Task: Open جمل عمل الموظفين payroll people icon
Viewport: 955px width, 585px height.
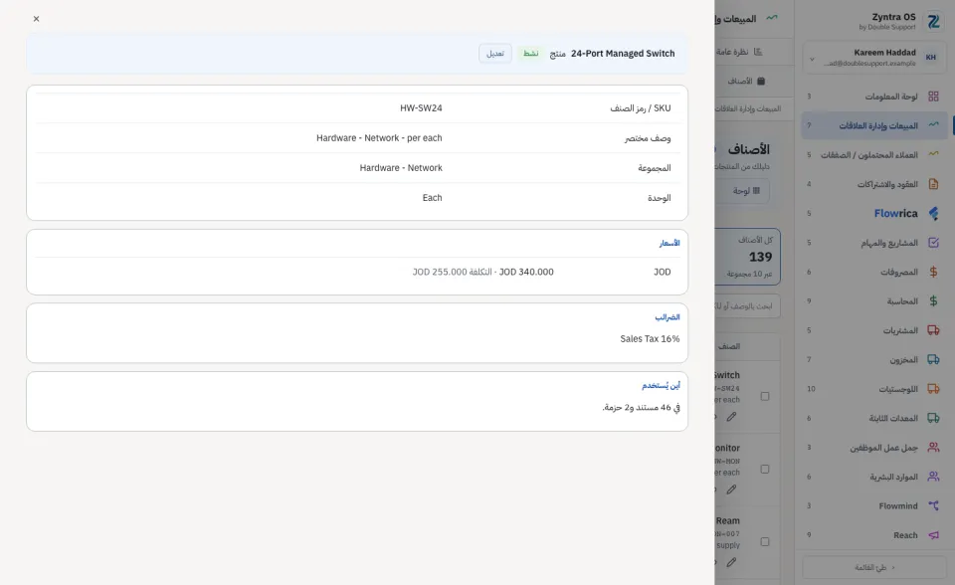Action: pyautogui.click(x=933, y=448)
